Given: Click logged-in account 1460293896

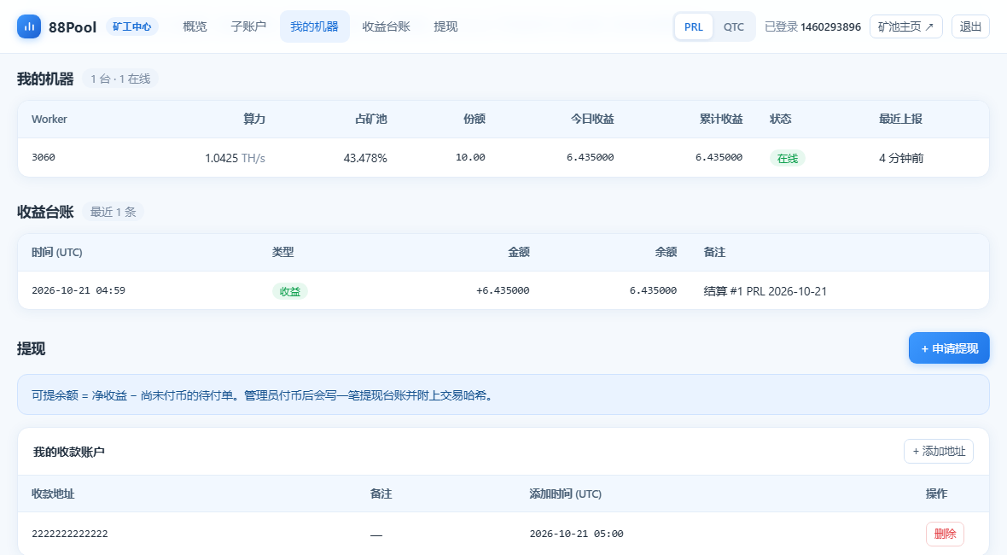Looking at the screenshot, I should (x=830, y=27).
